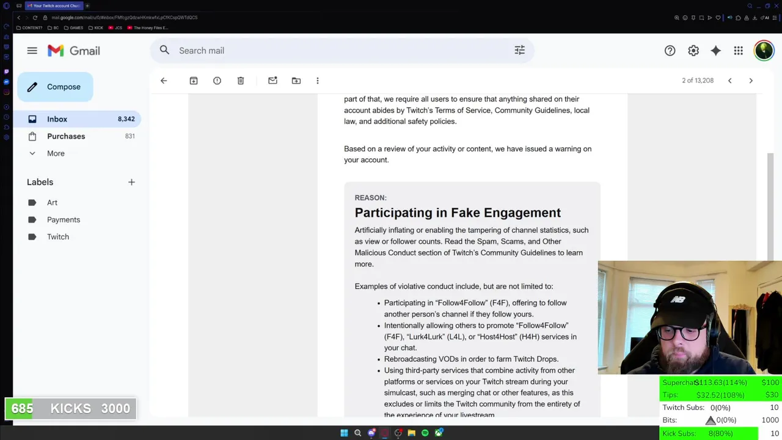Click Participating in Fake Engagement heading
The image size is (782, 440).
coord(458,213)
